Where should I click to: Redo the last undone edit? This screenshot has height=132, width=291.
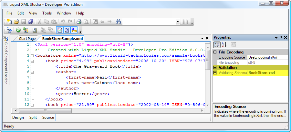point(70,22)
